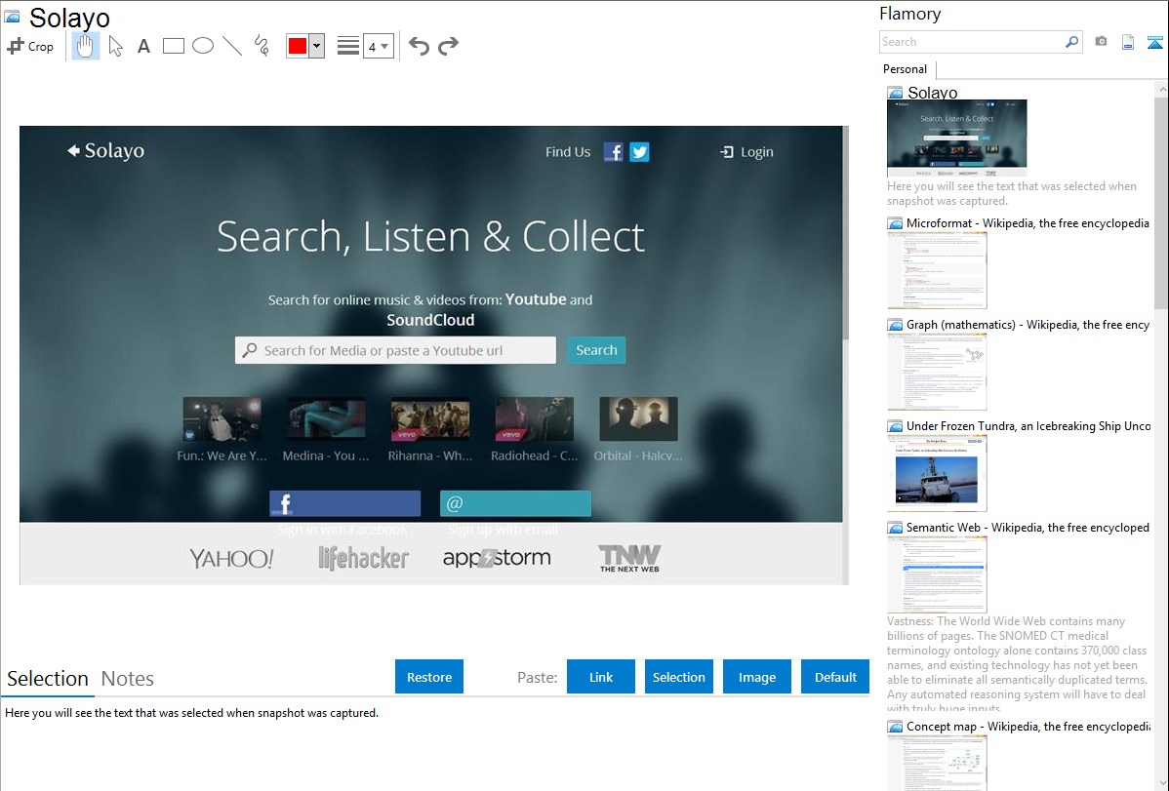Select the straight line tool

click(x=232, y=46)
